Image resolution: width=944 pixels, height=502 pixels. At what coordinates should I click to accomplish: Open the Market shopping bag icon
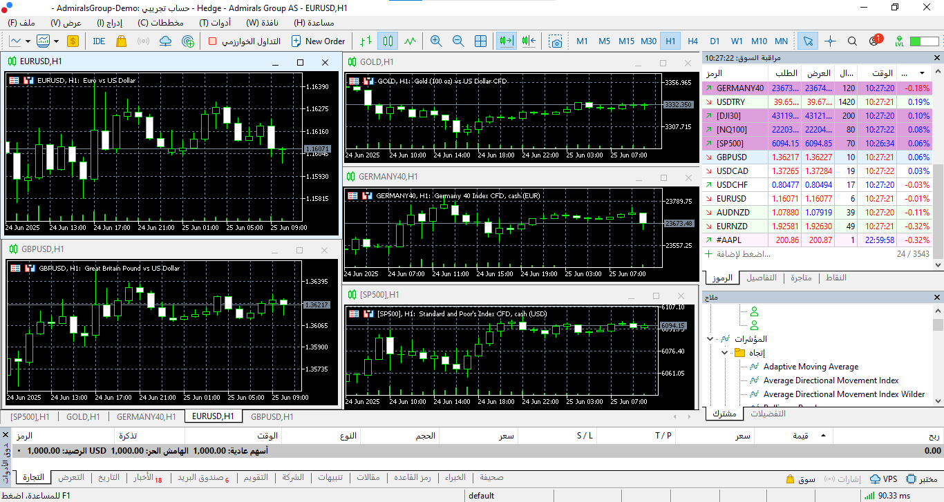tap(122, 41)
